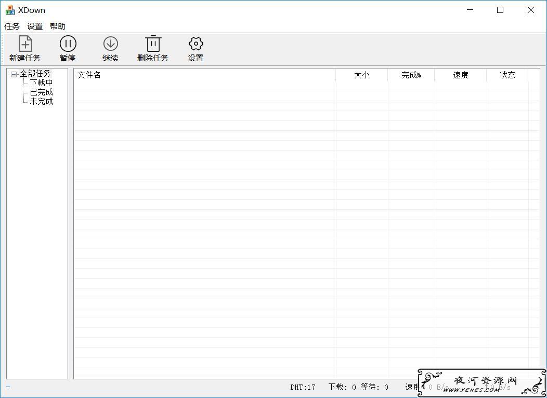Close the XDown window
This screenshot has width=547, height=398.
530,10
